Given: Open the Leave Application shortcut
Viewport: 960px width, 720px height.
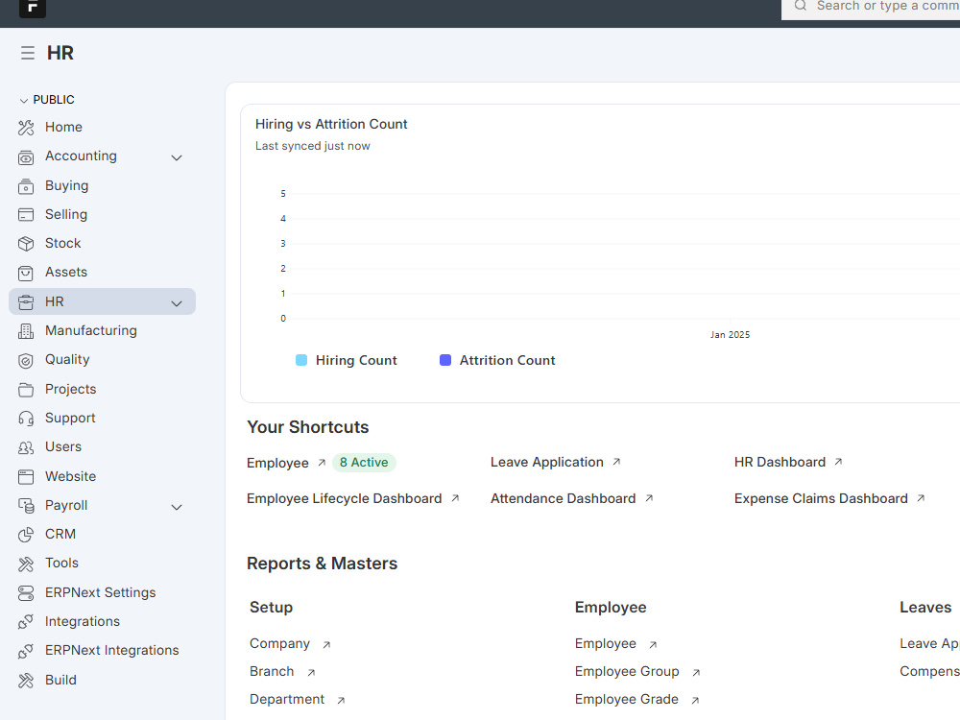Looking at the screenshot, I should pos(547,463).
